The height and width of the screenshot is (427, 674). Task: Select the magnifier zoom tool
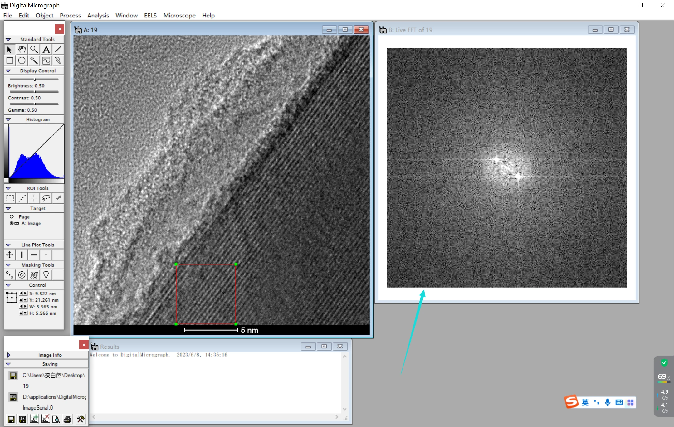coord(34,49)
